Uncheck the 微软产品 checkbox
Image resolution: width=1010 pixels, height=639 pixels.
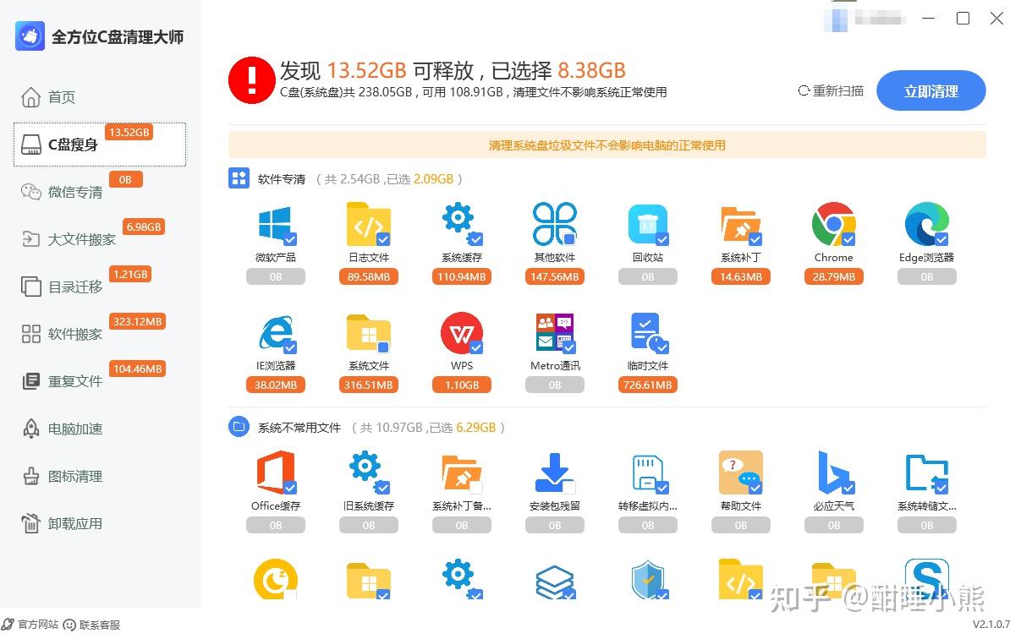pos(290,239)
